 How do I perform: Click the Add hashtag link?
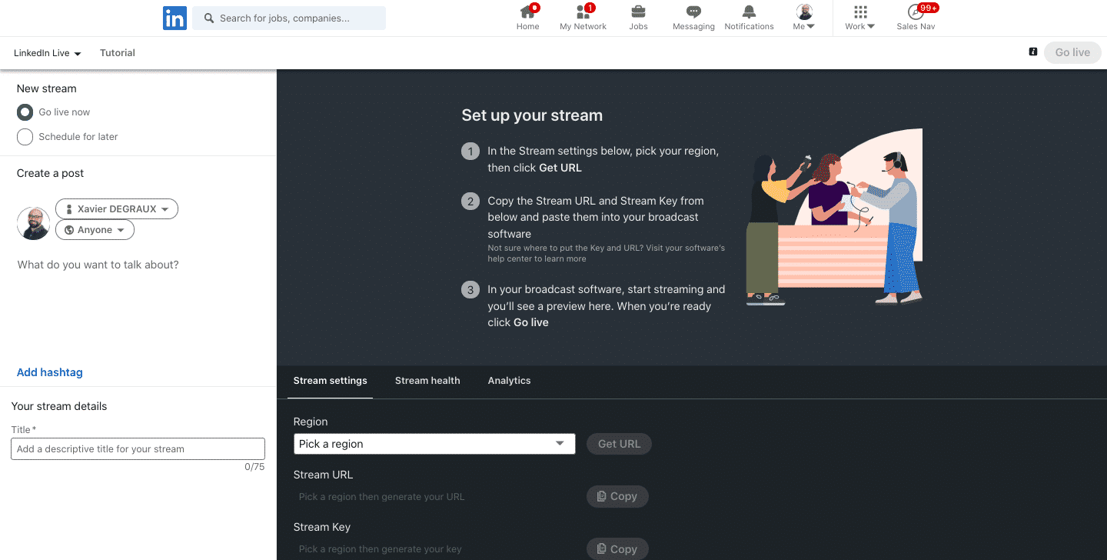click(x=50, y=372)
